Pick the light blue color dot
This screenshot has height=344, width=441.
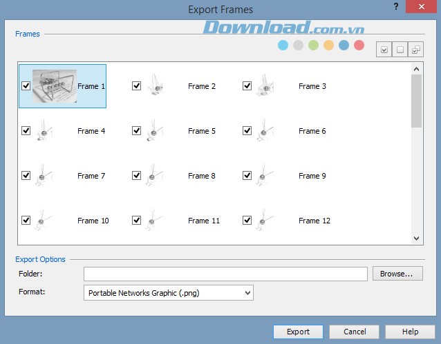click(283, 45)
